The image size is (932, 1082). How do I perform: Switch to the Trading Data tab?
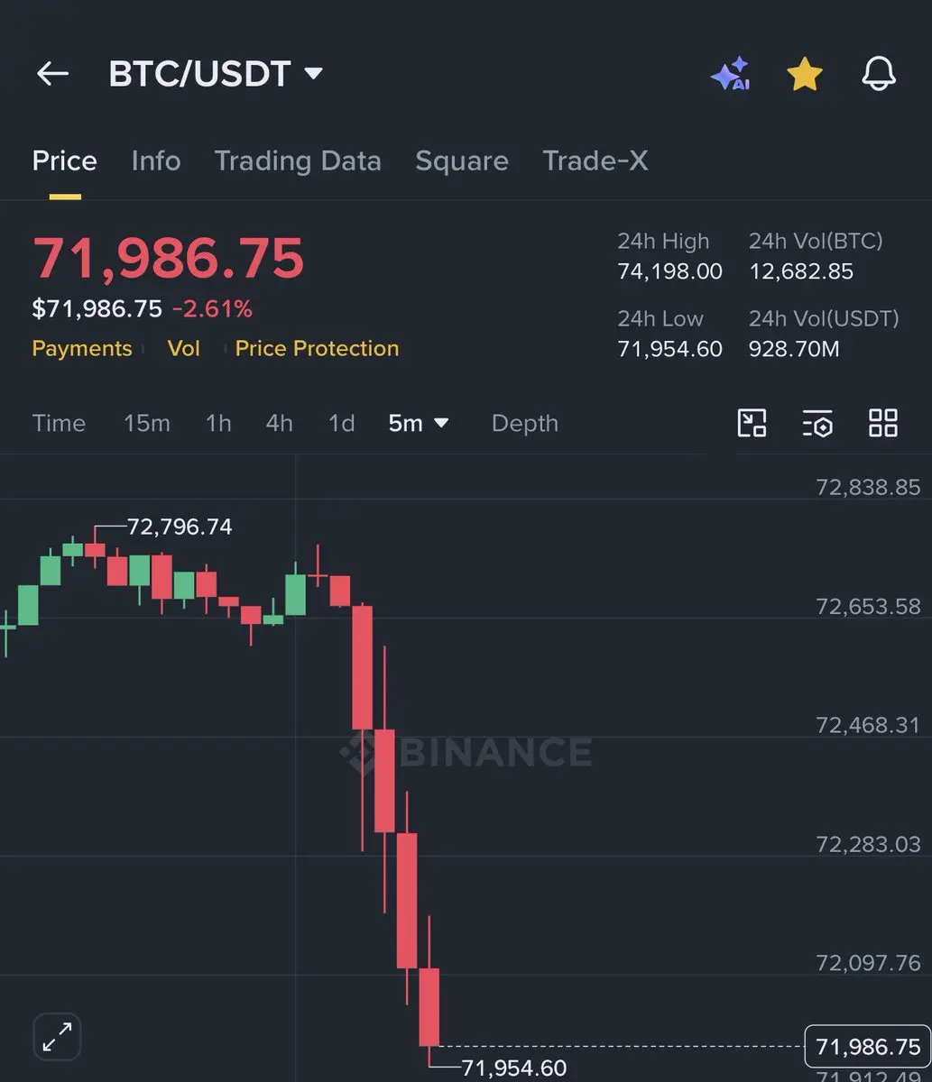(298, 161)
